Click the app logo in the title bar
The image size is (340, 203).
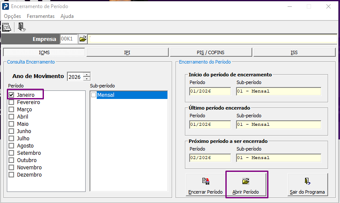tap(6, 6)
